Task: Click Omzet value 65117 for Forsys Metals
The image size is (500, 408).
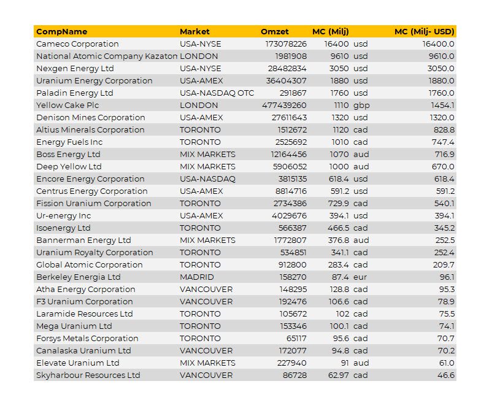Action: click(x=296, y=339)
